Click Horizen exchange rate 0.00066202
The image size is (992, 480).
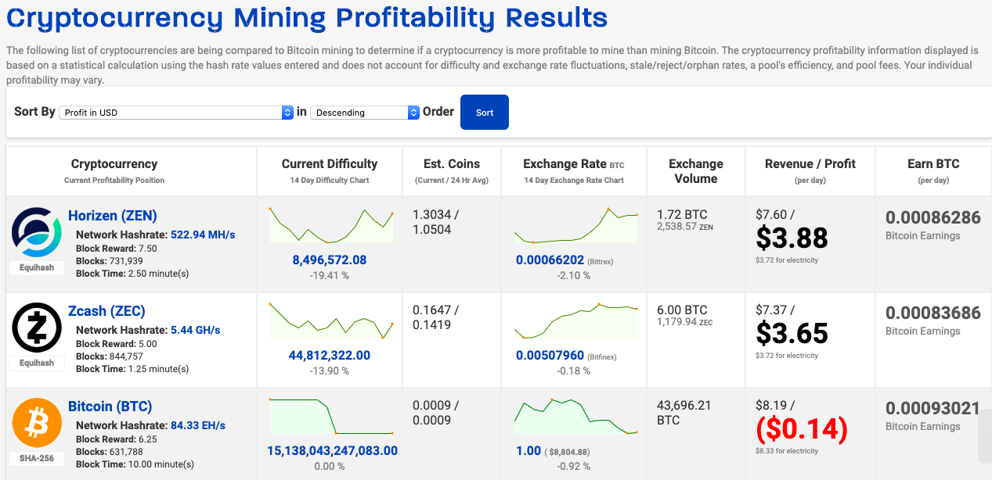click(x=550, y=260)
